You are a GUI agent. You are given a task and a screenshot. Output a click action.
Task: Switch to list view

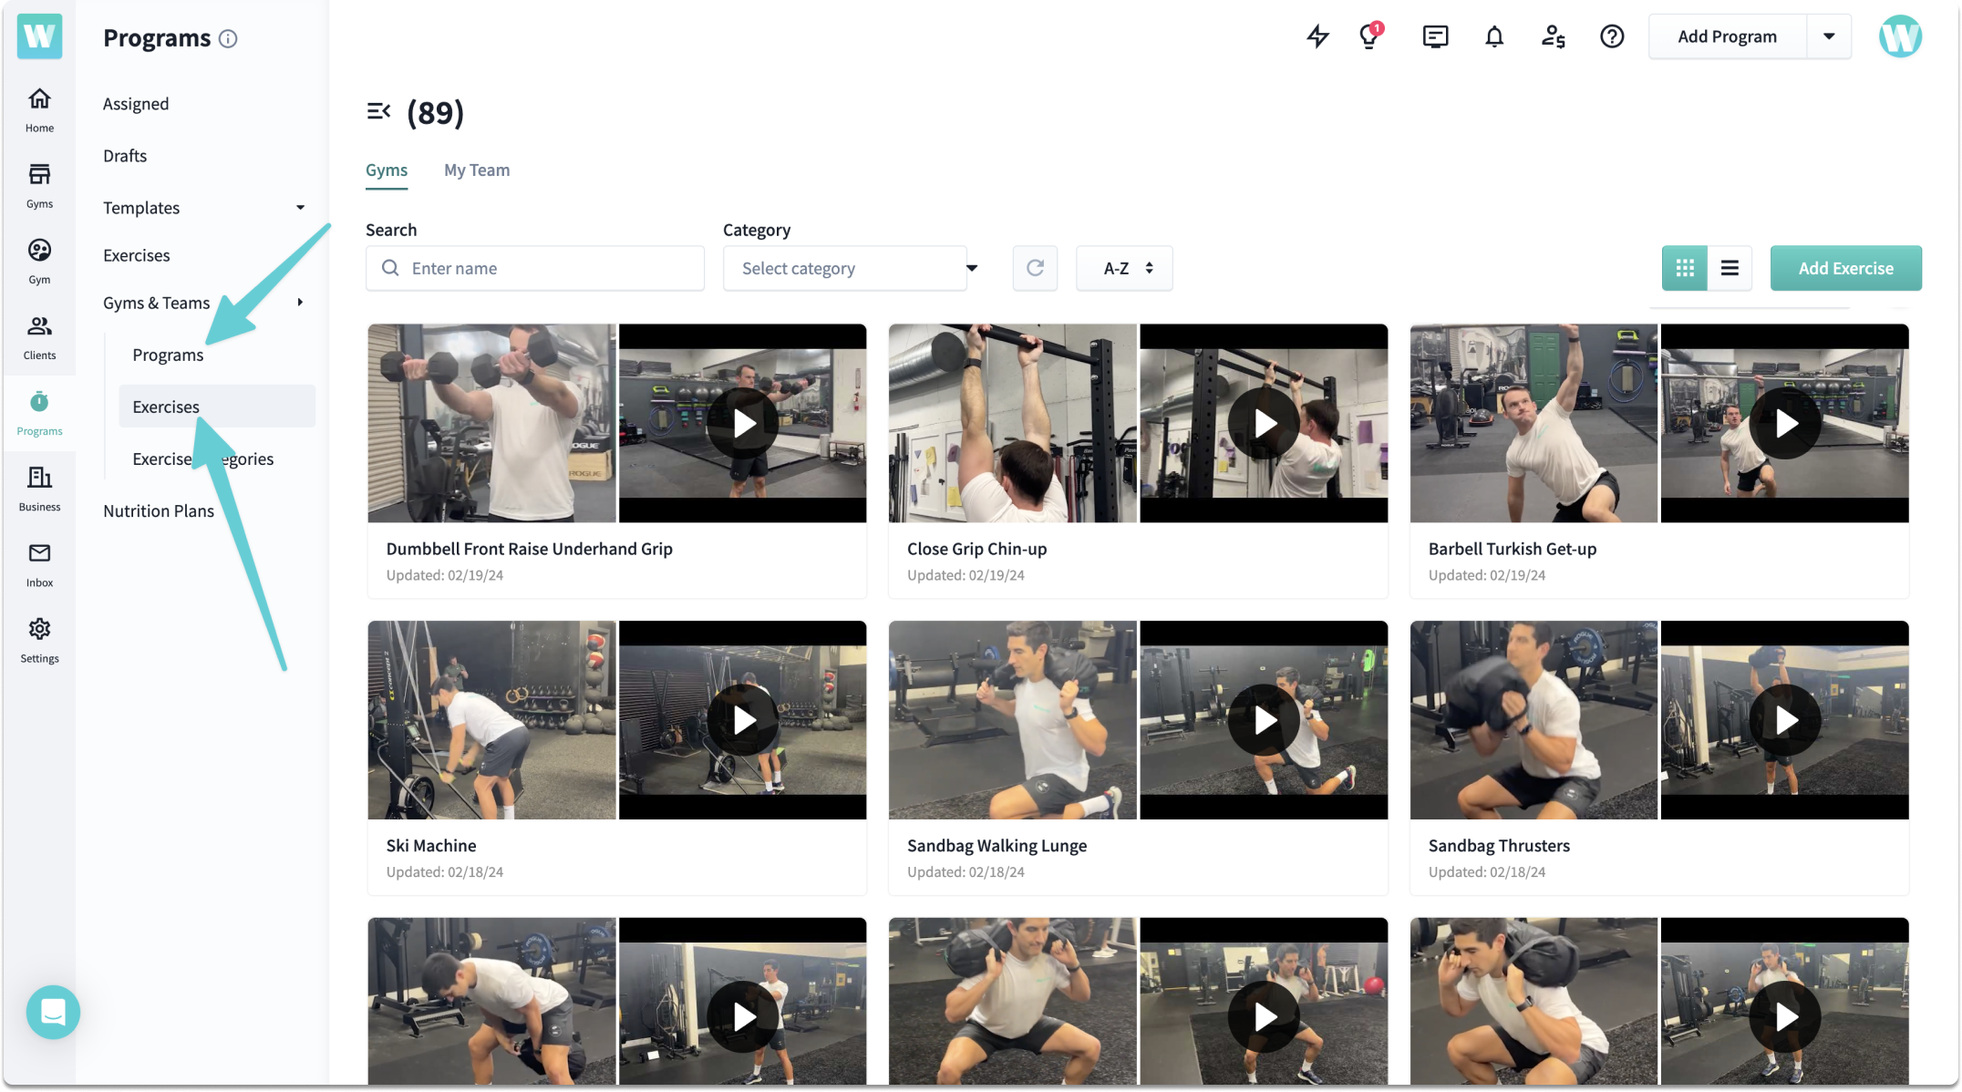[1730, 268]
